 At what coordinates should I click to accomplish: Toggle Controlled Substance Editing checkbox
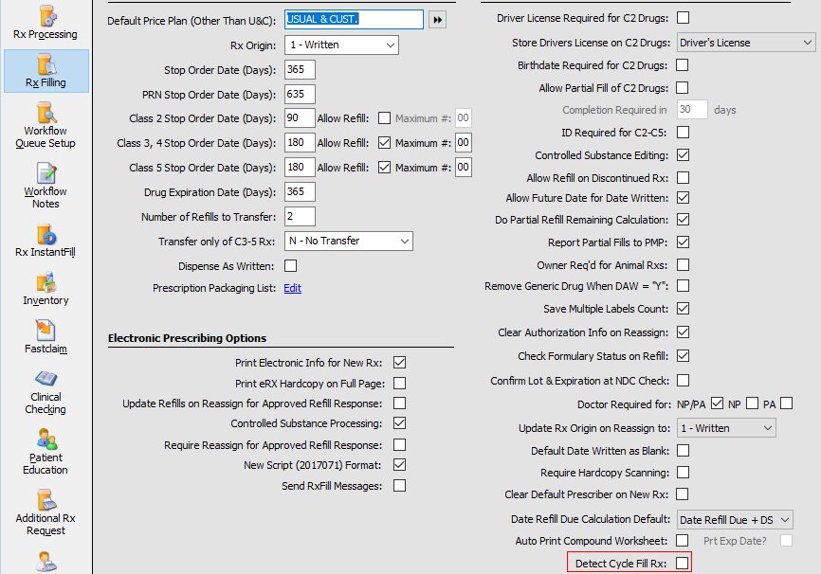point(683,155)
